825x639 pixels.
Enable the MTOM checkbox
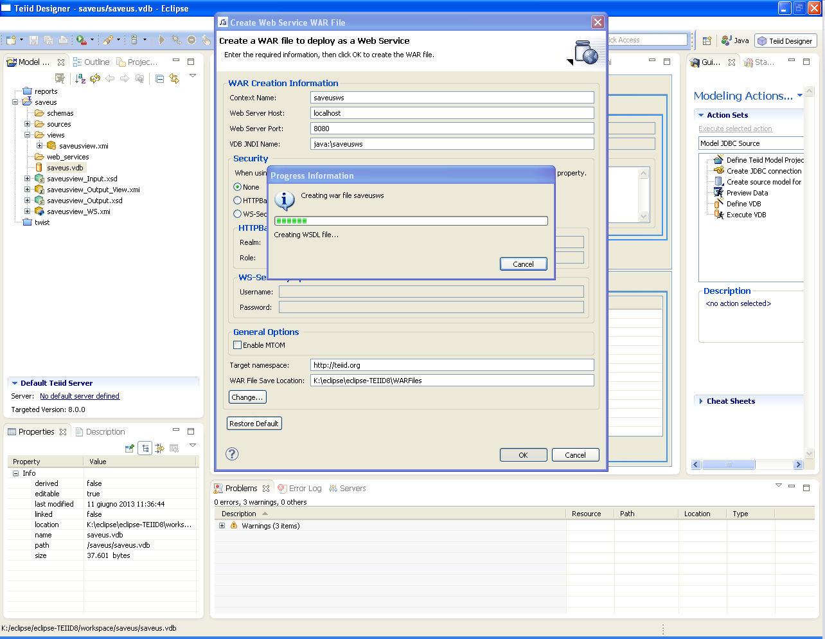tap(238, 345)
